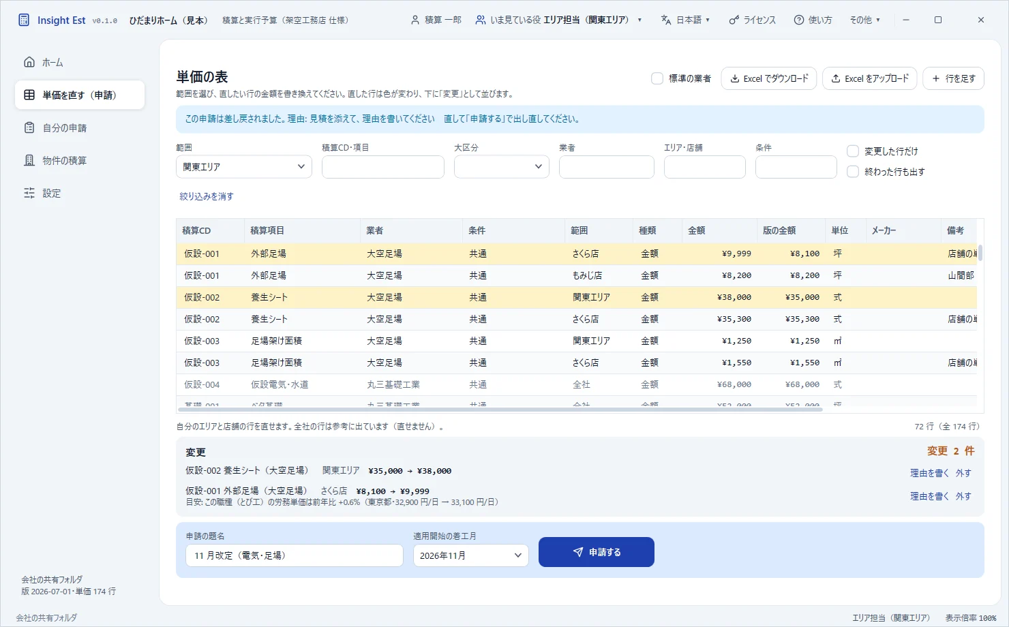
Task: Click エリア担当(関東エリア) in status bar
Action: (891, 617)
